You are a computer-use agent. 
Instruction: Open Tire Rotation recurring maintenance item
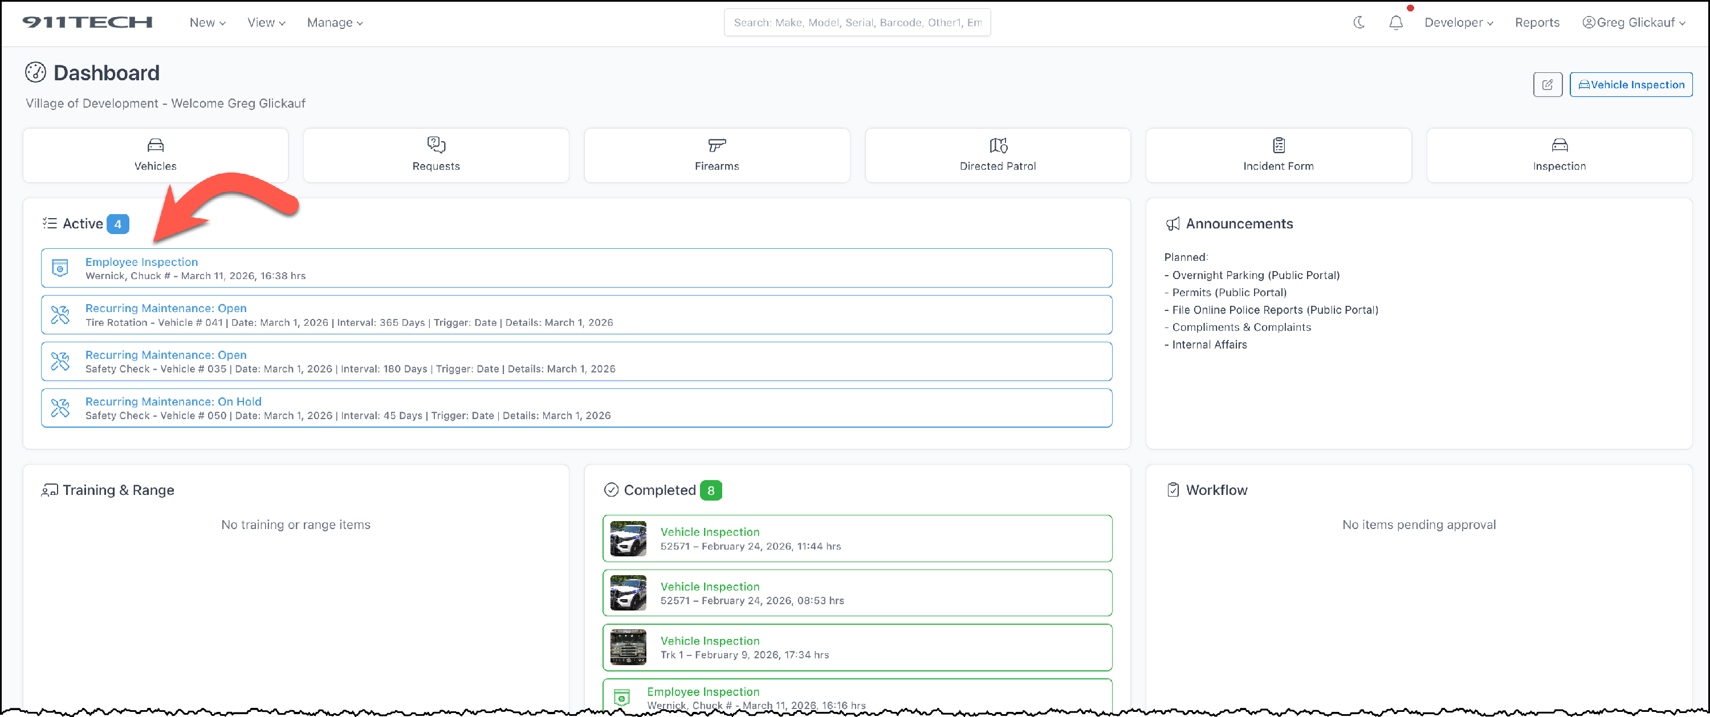165,309
